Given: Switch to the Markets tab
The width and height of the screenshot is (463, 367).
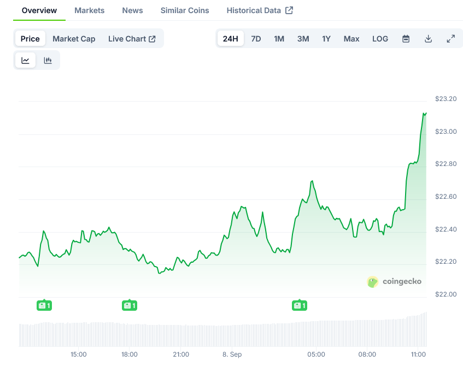Looking at the screenshot, I should pos(90,10).
